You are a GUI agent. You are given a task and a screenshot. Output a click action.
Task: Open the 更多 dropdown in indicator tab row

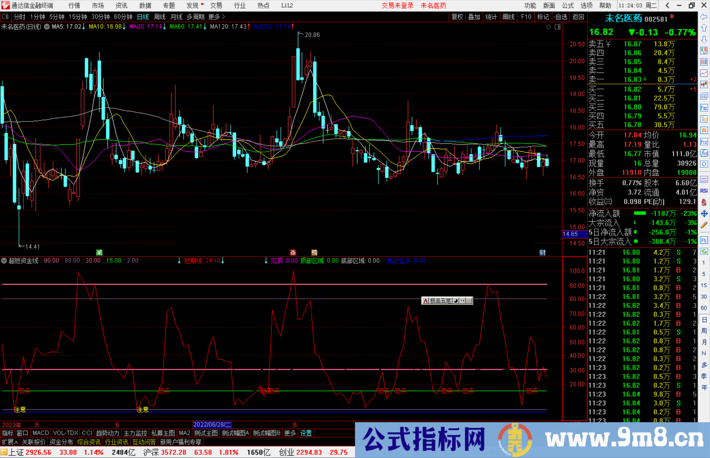[289, 433]
